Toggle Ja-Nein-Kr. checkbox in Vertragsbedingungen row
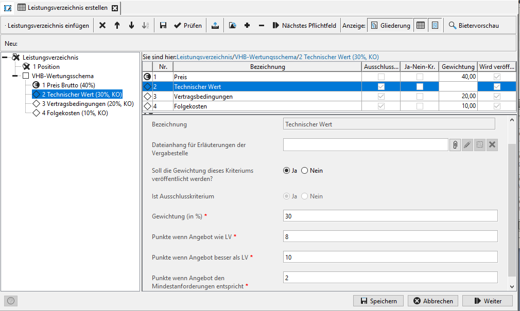520x311 pixels. point(420,96)
